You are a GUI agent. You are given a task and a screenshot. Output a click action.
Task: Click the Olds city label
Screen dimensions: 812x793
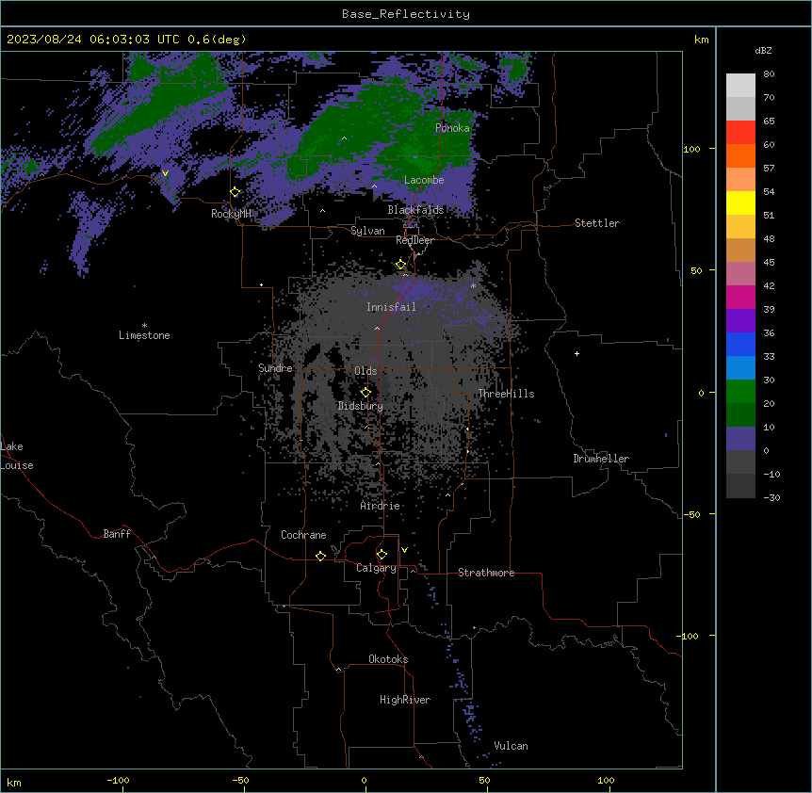tap(365, 371)
